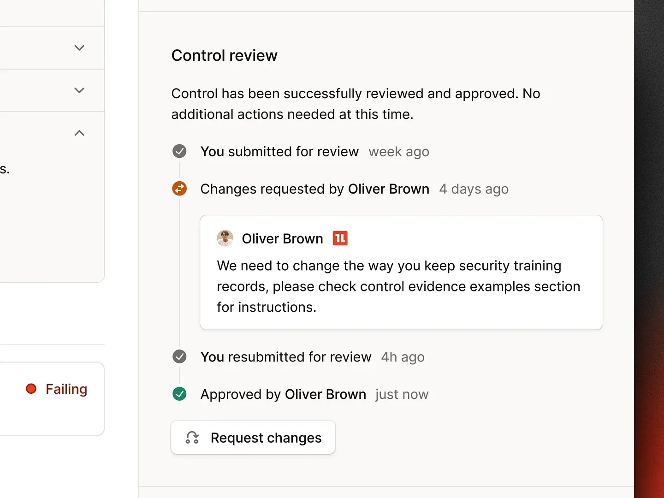Open Oliver Brown in the "Approved by" entry
664x498 pixels.
pyautogui.click(x=325, y=394)
